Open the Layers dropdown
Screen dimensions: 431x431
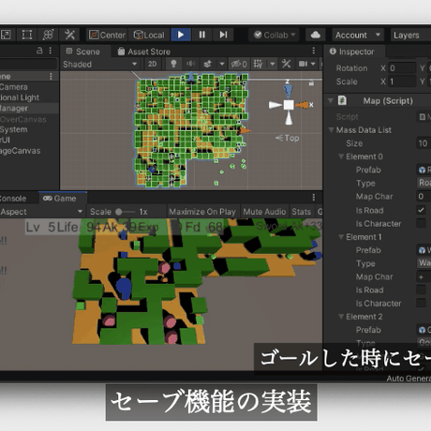pyautogui.click(x=410, y=35)
